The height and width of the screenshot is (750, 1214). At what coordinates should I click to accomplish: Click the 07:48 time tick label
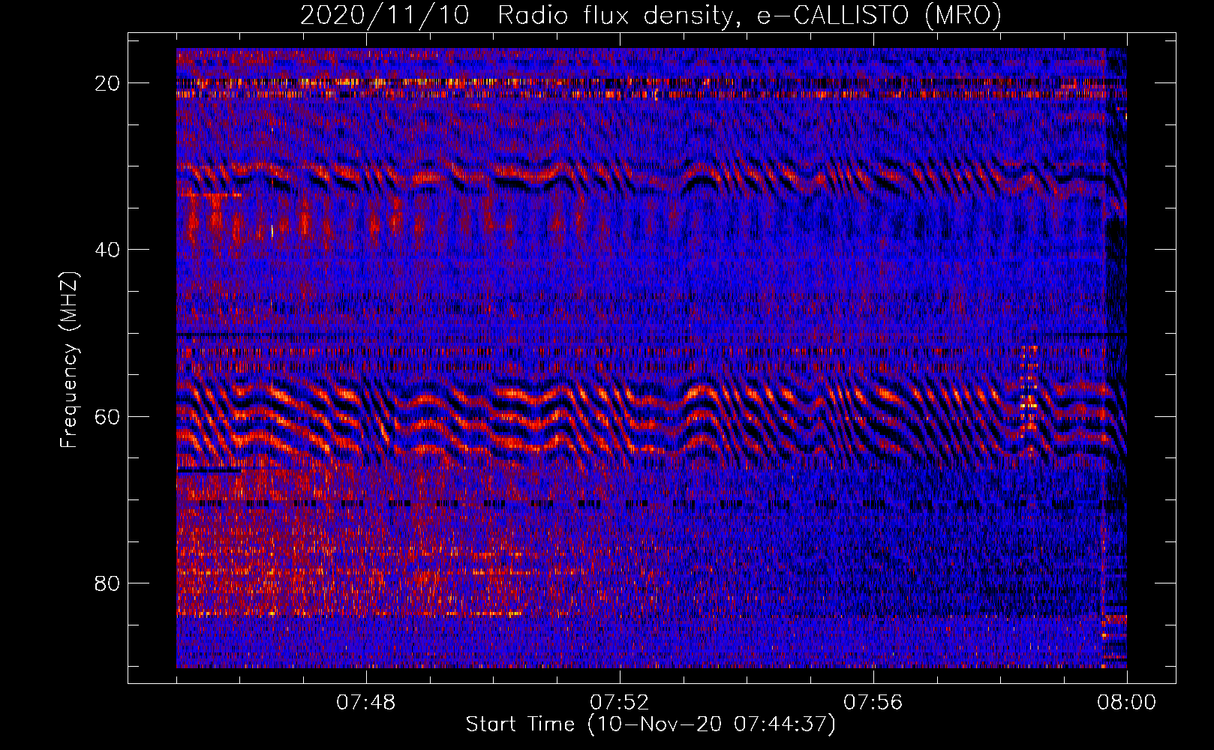(366, 703)
